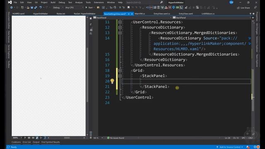The image size is (265, 149).
Task: Collapse MergedDictionaries node at line 13
Action: click(120, 33)
